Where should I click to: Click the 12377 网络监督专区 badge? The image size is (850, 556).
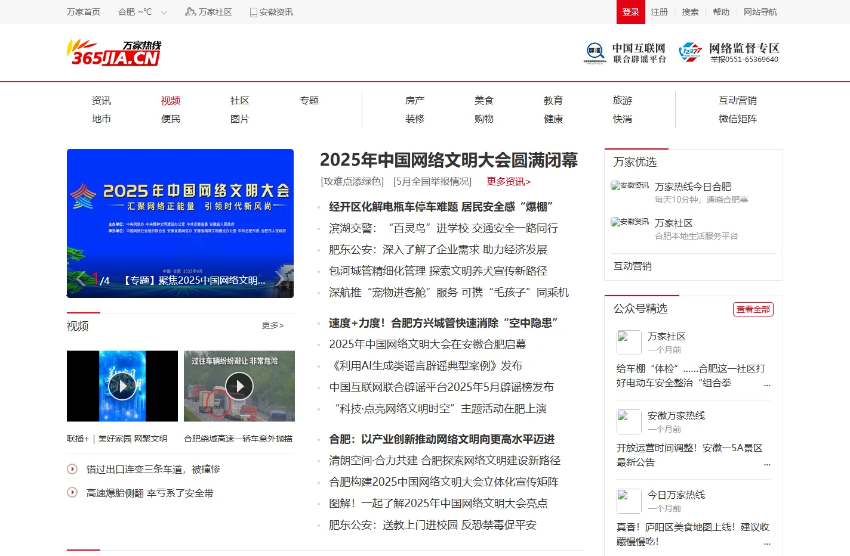(x=729, y=53)
